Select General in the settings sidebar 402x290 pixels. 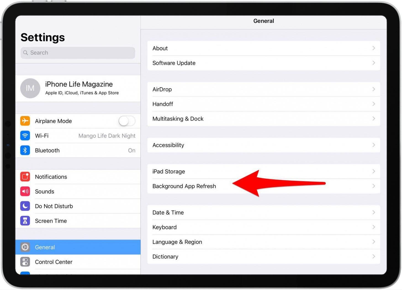[x=78, y=247]
